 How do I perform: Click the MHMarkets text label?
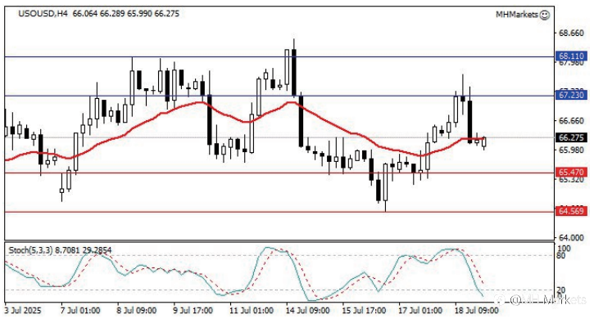(517, 15)
